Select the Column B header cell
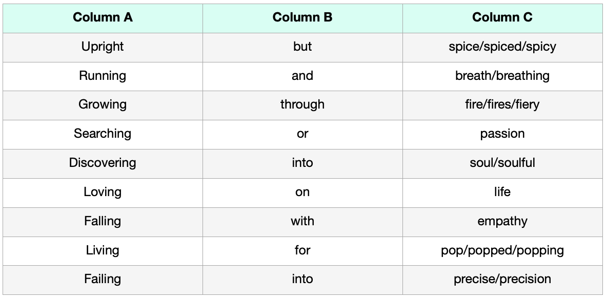The image size is (606, 299). pos(302,18)
